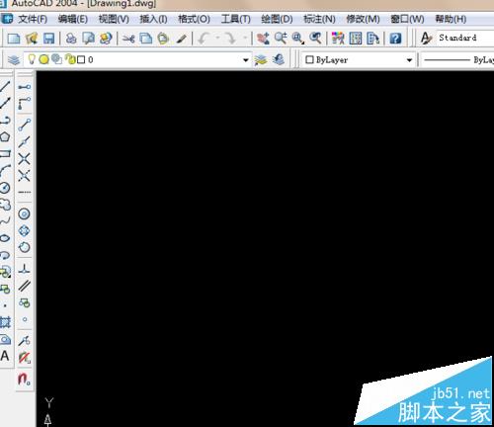Click the Redo arrow
494x427 pixels.
pyautogui.click(x=230, y=39)
